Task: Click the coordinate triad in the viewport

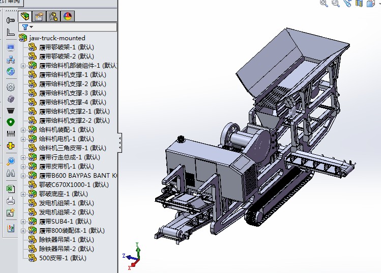Action: (x=132, y=257)
